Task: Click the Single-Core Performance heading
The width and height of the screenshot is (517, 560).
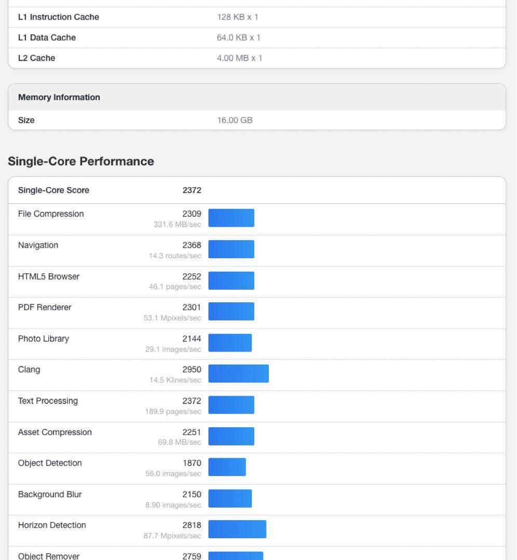Action: 81,161
